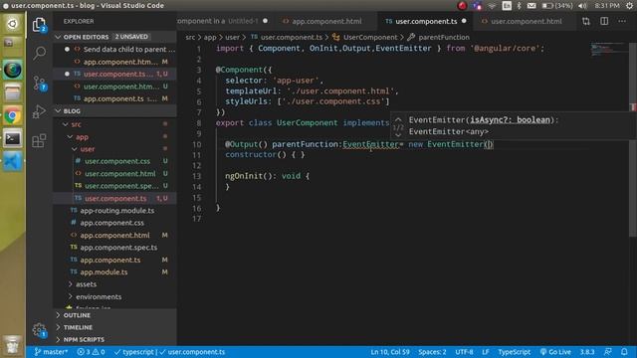Click previous signature arrow in parameter hint
This screenshot has width=637, height=358.
[x=398, y=119]
